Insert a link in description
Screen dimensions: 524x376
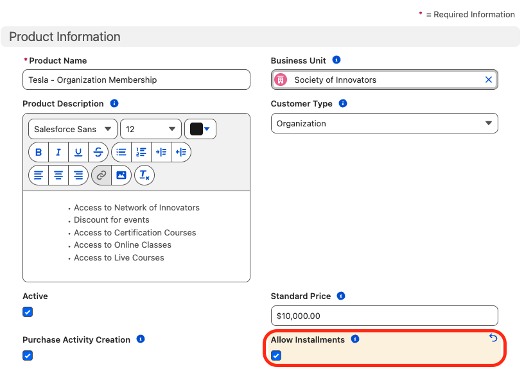tap(101, 175)
